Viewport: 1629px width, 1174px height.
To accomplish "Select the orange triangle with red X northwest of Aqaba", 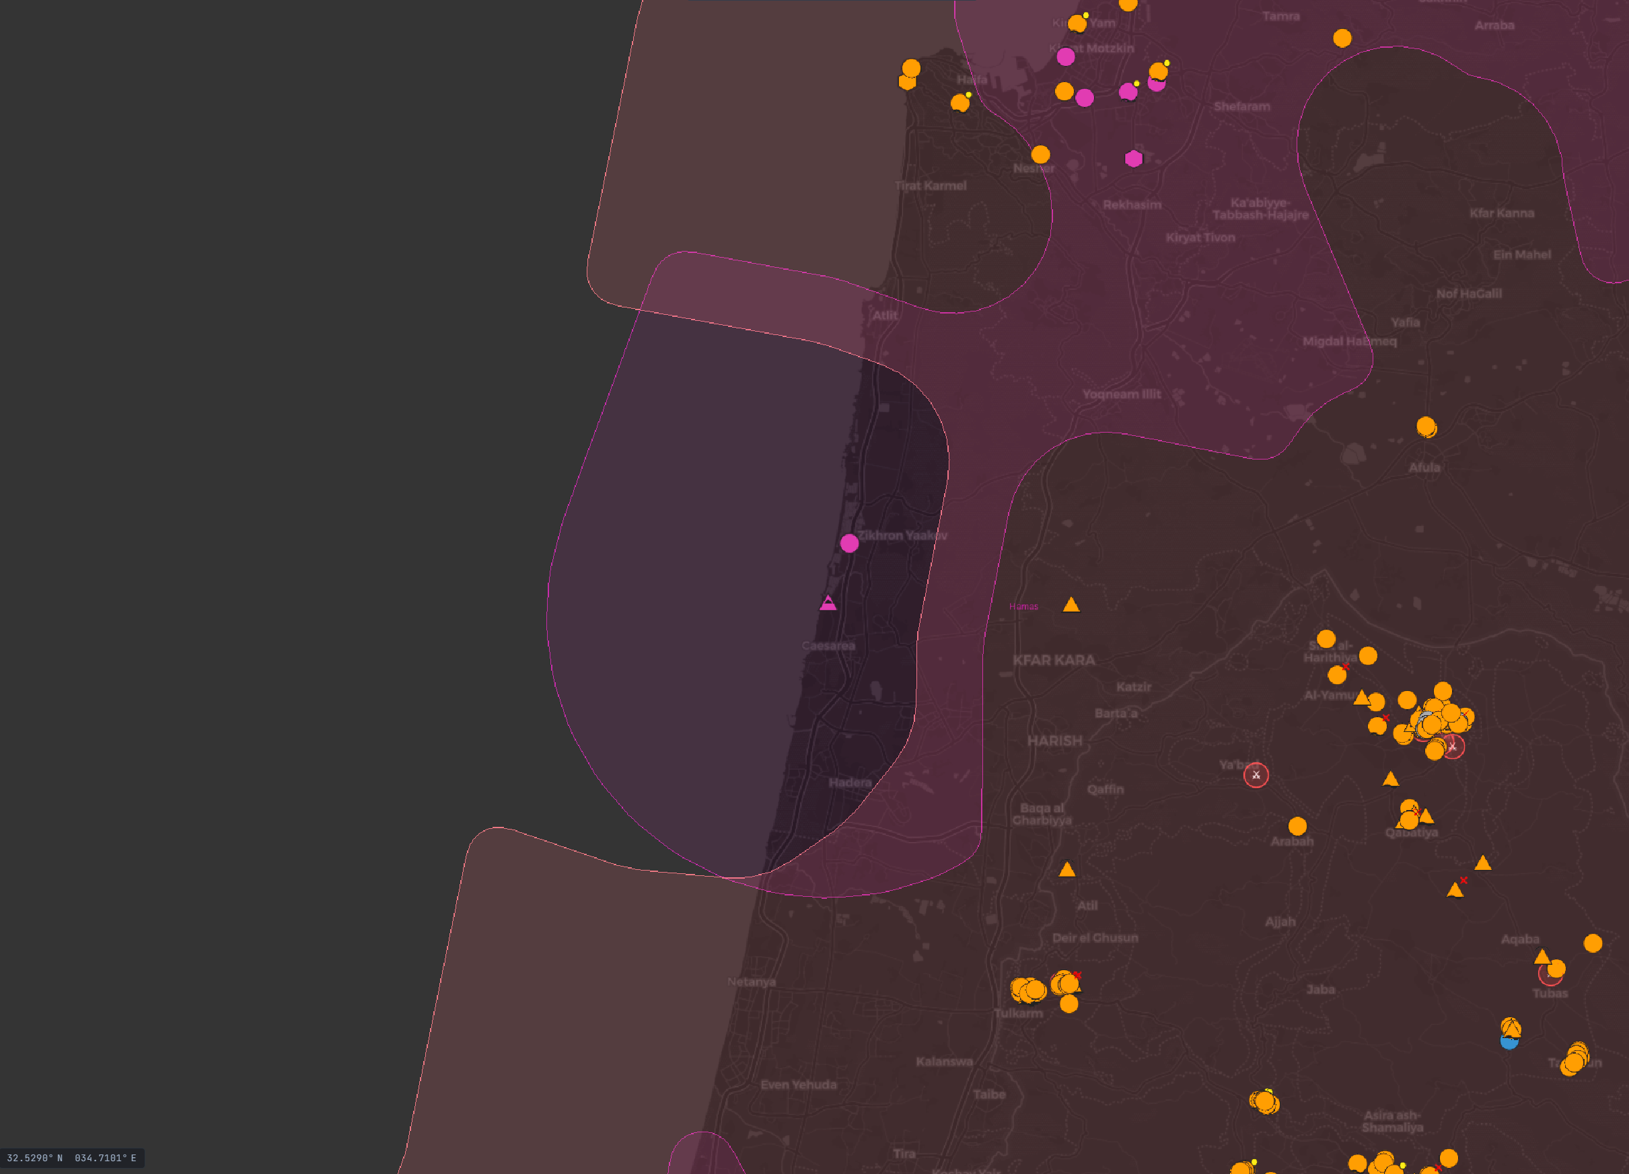I will [x=1455, y=890].
